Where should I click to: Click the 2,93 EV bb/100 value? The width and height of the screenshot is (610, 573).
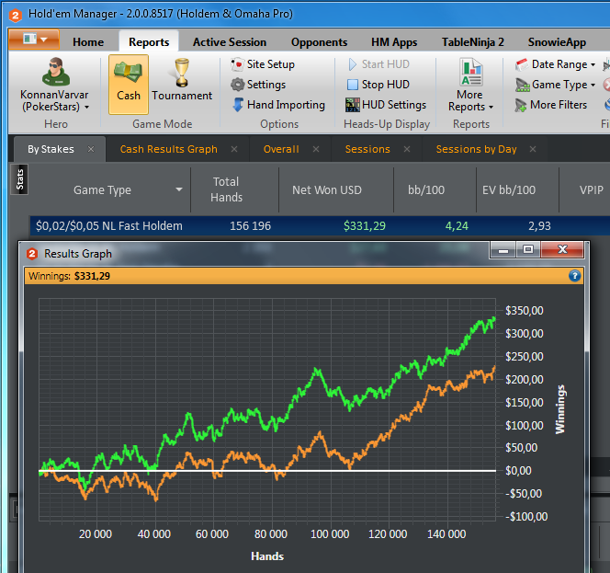[x=539, y=226]
